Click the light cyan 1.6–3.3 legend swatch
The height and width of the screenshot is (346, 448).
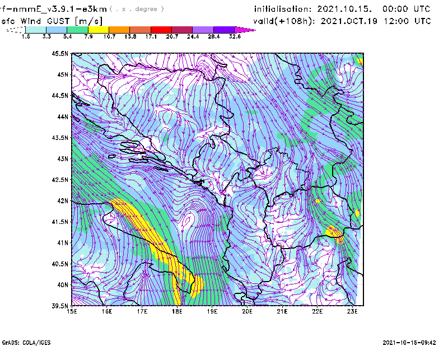click(36, 30)
